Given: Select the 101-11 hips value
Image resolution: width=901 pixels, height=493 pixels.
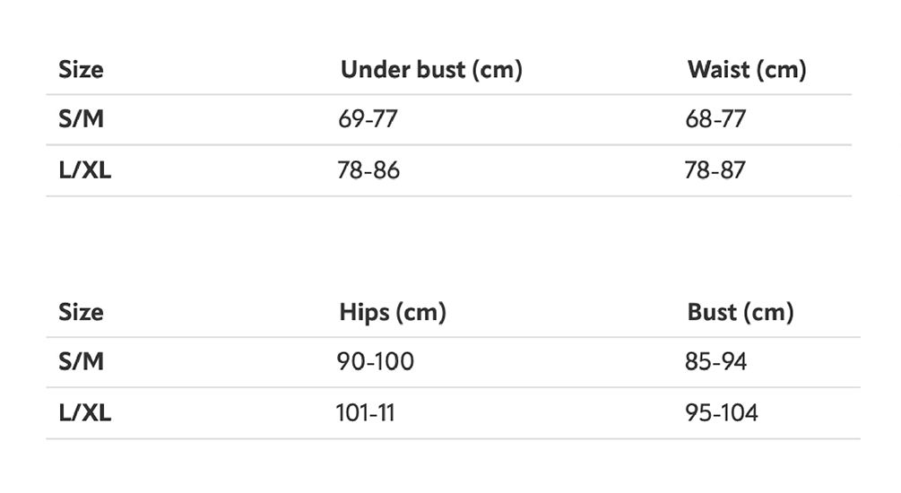Looking at the screenshot, I should pyautogui.click(x=365, y=413).
